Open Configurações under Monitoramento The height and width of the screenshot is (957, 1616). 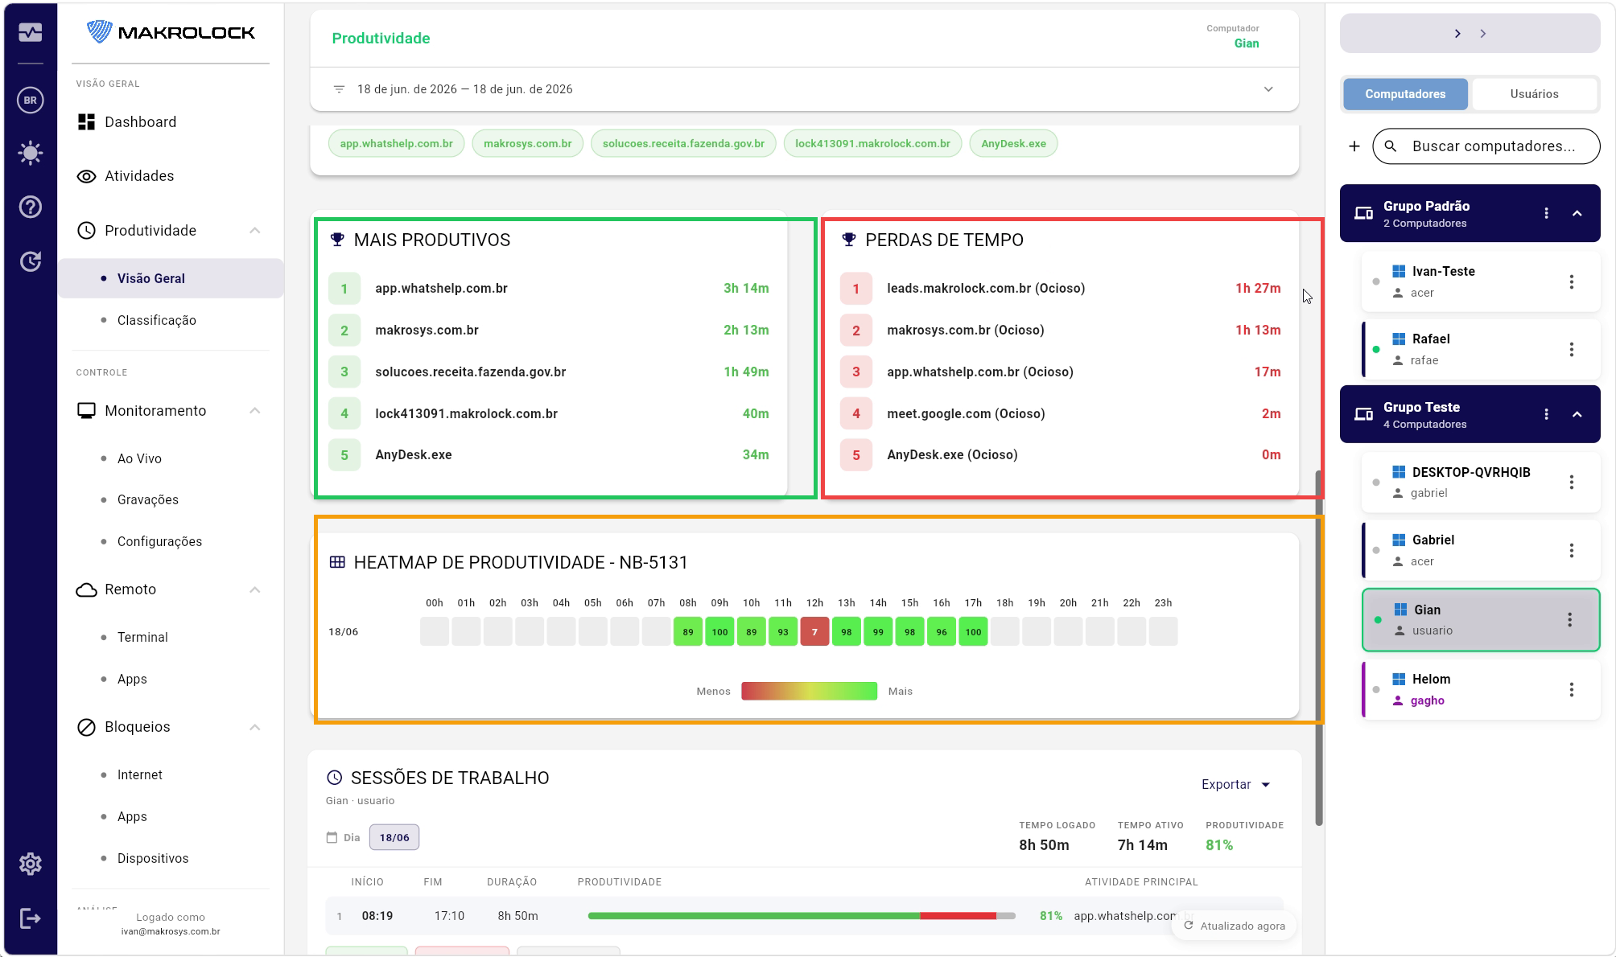click(159, 541)
